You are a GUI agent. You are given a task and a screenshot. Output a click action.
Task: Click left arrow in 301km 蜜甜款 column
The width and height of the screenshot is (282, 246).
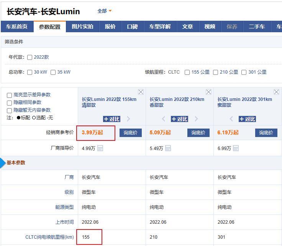pyautogui.click(x=231, y=119)
